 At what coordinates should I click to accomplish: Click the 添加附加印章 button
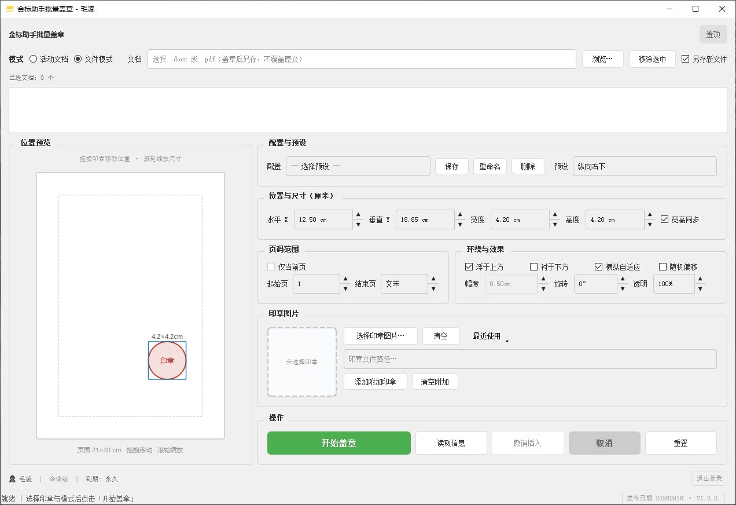pyautogui.click(x=376, y=382)
